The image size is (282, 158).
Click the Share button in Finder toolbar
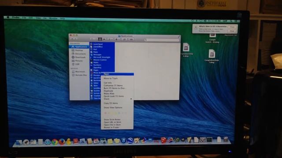[x=124, y=39]
